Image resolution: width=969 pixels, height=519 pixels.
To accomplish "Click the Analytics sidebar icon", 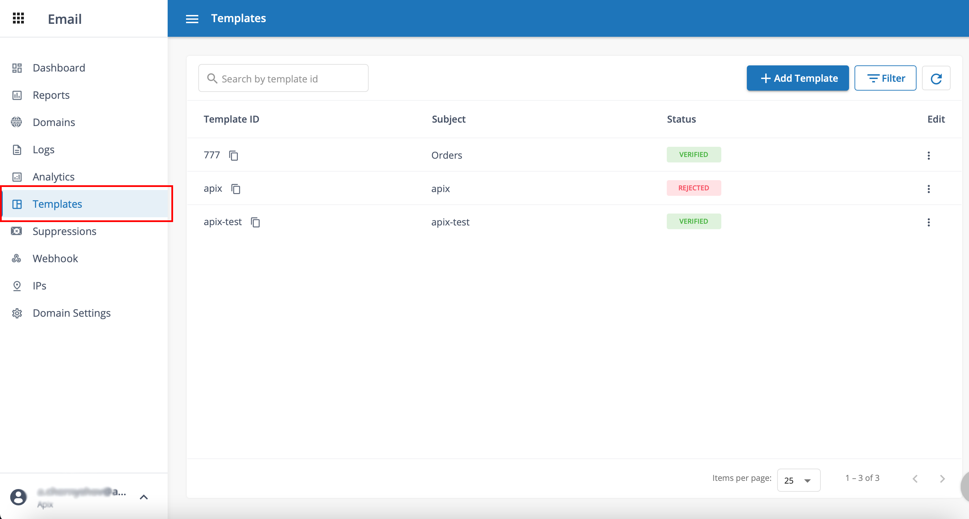I will [x=17, y=176].
